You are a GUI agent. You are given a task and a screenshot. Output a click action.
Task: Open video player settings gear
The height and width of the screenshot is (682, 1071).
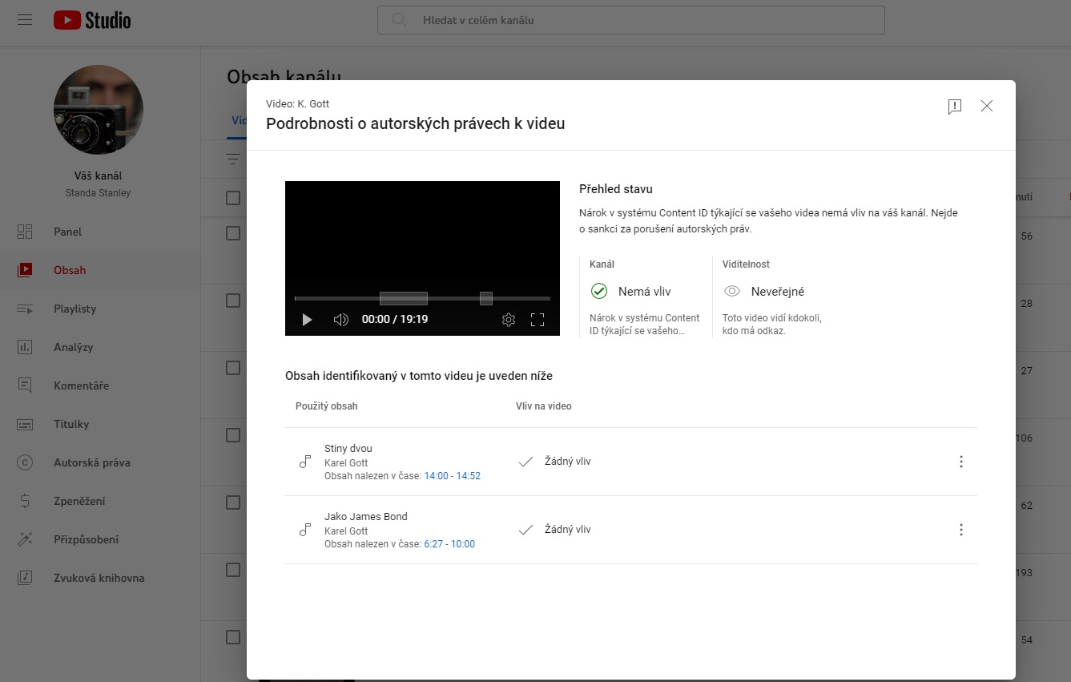pos(509,320)
